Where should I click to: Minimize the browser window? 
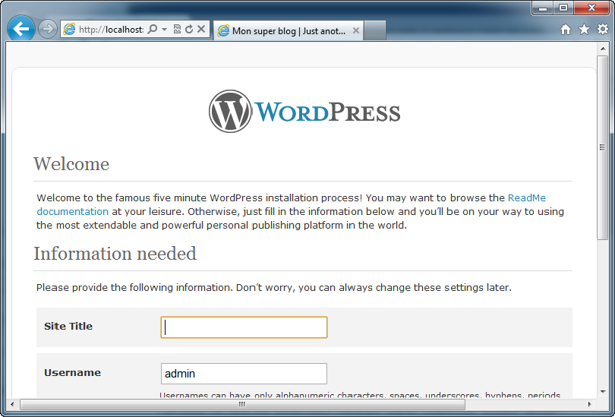click(543, 8)
